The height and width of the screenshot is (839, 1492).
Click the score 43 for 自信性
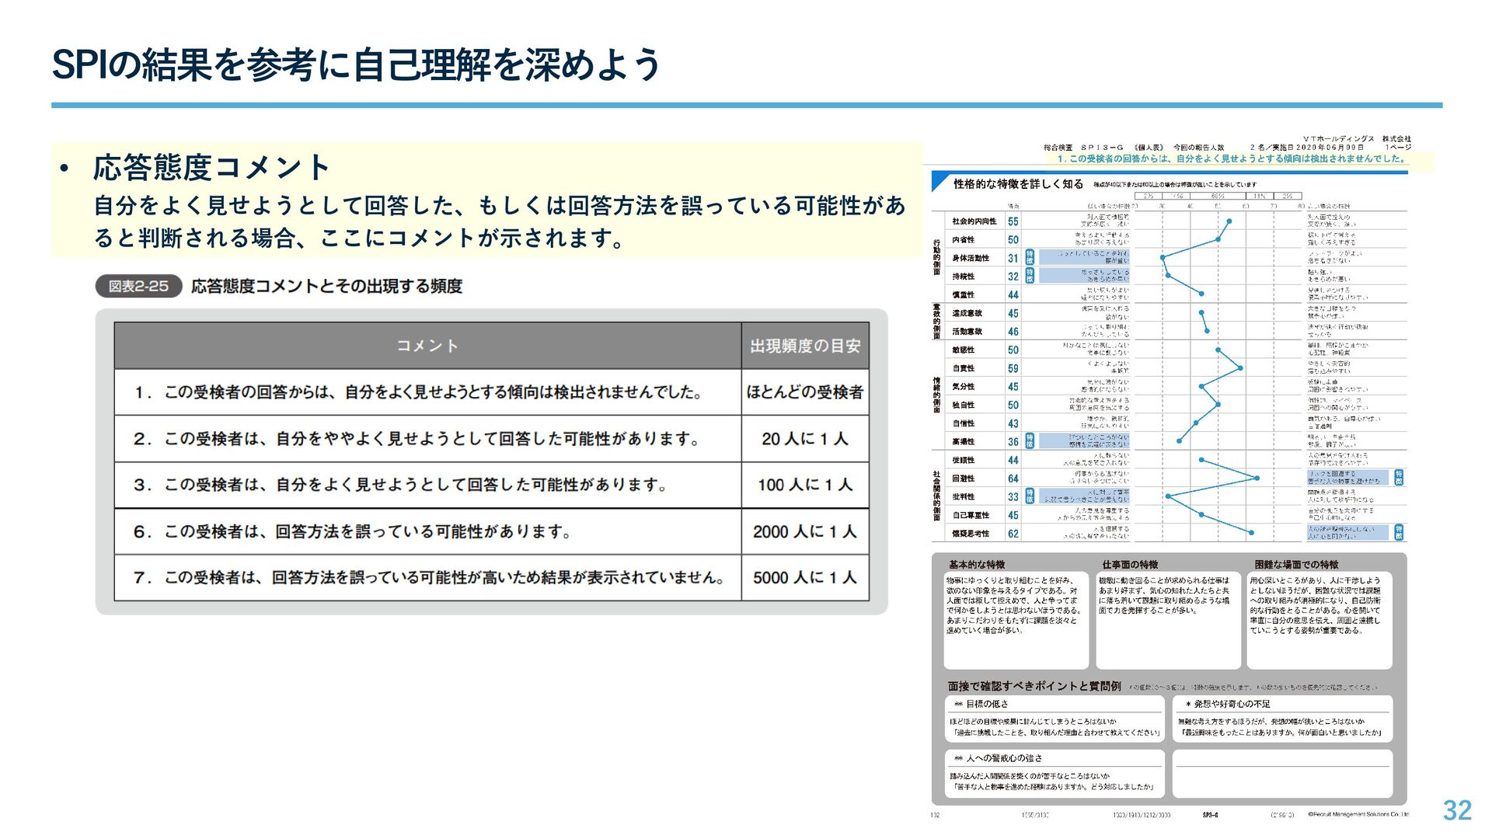click(x=1013, y=423)
